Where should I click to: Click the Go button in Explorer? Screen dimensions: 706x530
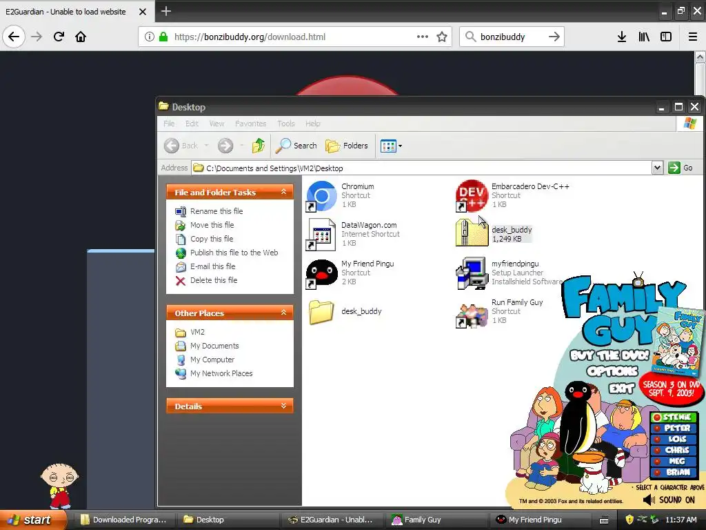[680, 168]
